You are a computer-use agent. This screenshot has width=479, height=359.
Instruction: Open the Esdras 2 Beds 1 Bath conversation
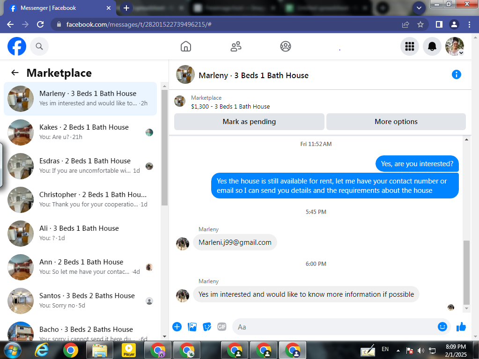pos(80,166)
